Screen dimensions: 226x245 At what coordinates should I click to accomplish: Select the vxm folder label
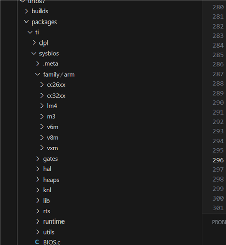tap(52, 148)
